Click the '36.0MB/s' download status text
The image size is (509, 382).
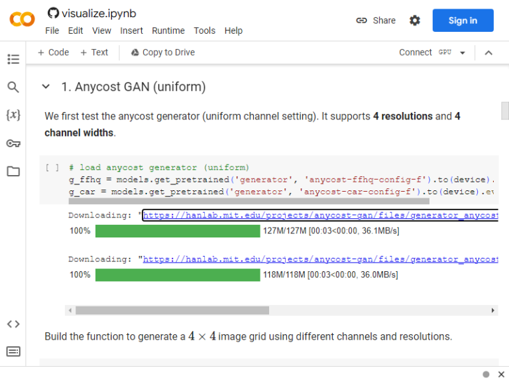(379, 275)
